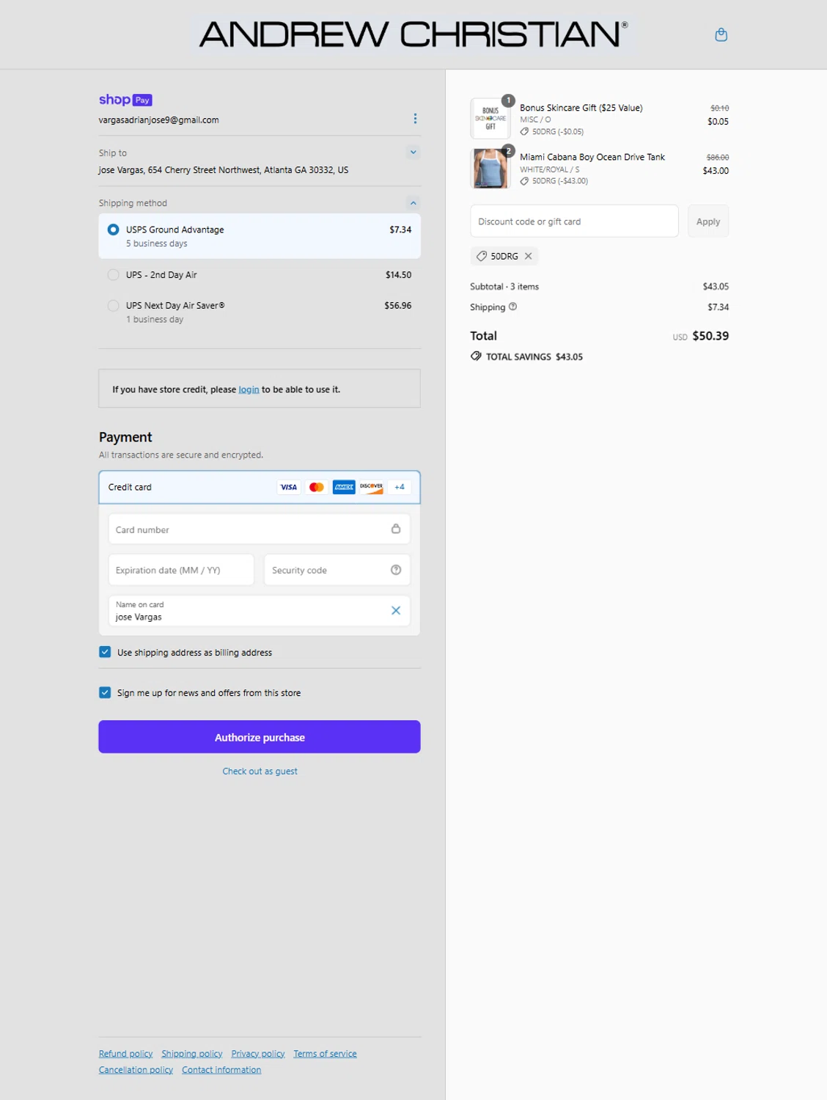Open the Cancellation policy link
Screen dimensions: 827x1100
click(x=136, y=1070)
